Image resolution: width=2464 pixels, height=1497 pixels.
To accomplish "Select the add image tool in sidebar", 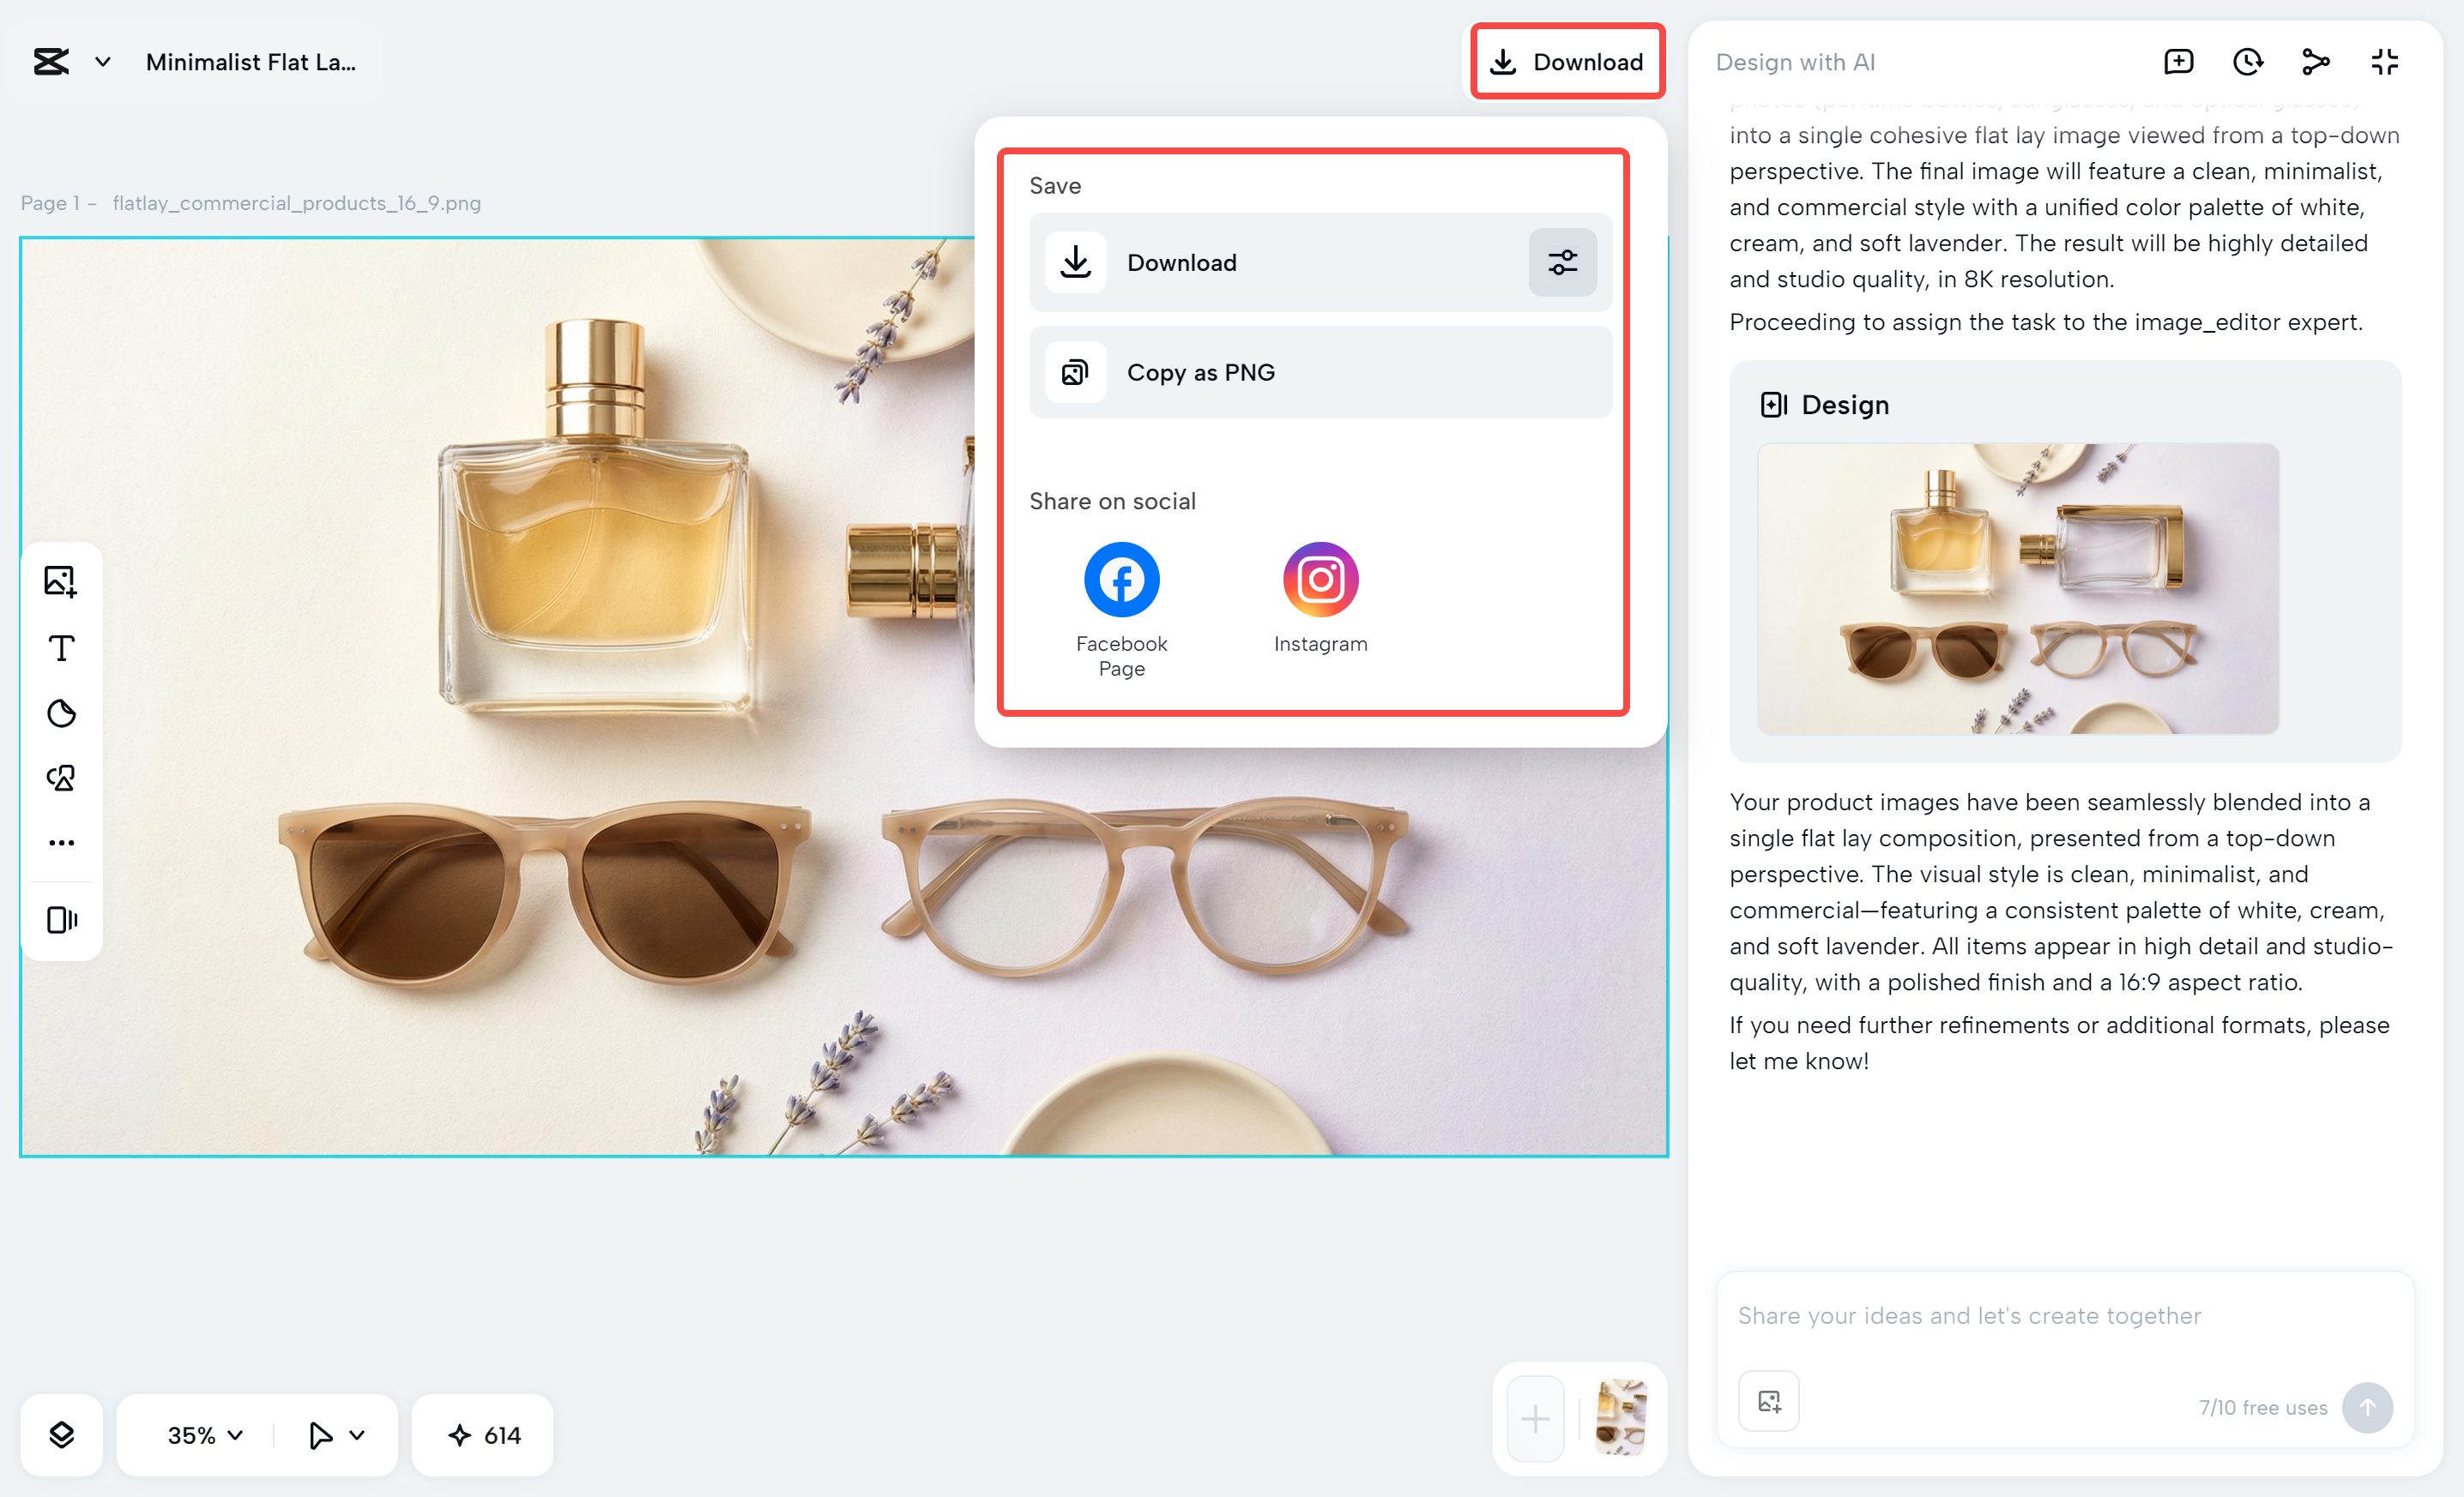I will tap(60, 580).
